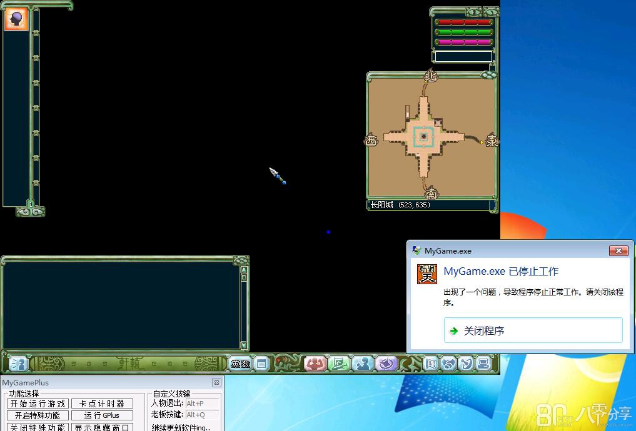Click the 東 east marker on minimap

point(492,140)
